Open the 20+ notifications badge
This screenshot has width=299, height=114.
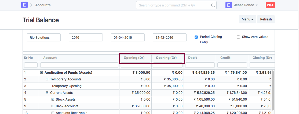[x=270, y=5]
